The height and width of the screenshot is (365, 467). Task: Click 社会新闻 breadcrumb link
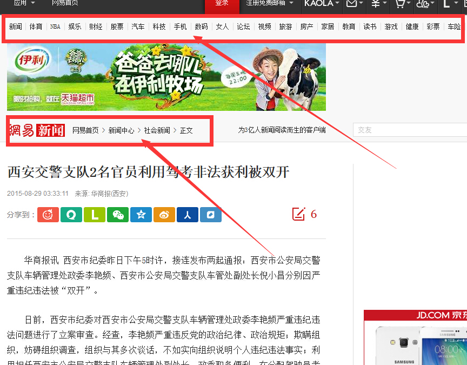157,130
